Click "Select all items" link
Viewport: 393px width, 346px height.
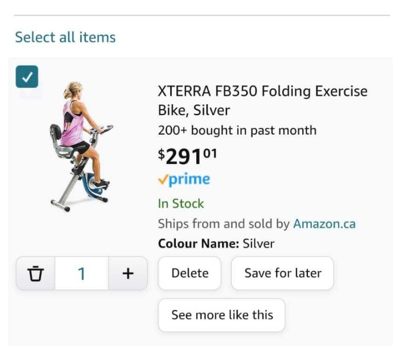click(x=65, y=37)
